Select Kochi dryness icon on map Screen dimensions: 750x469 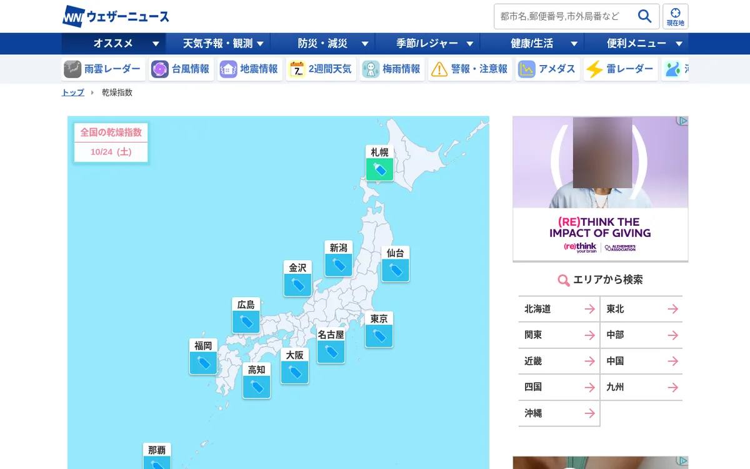[257, 387]
